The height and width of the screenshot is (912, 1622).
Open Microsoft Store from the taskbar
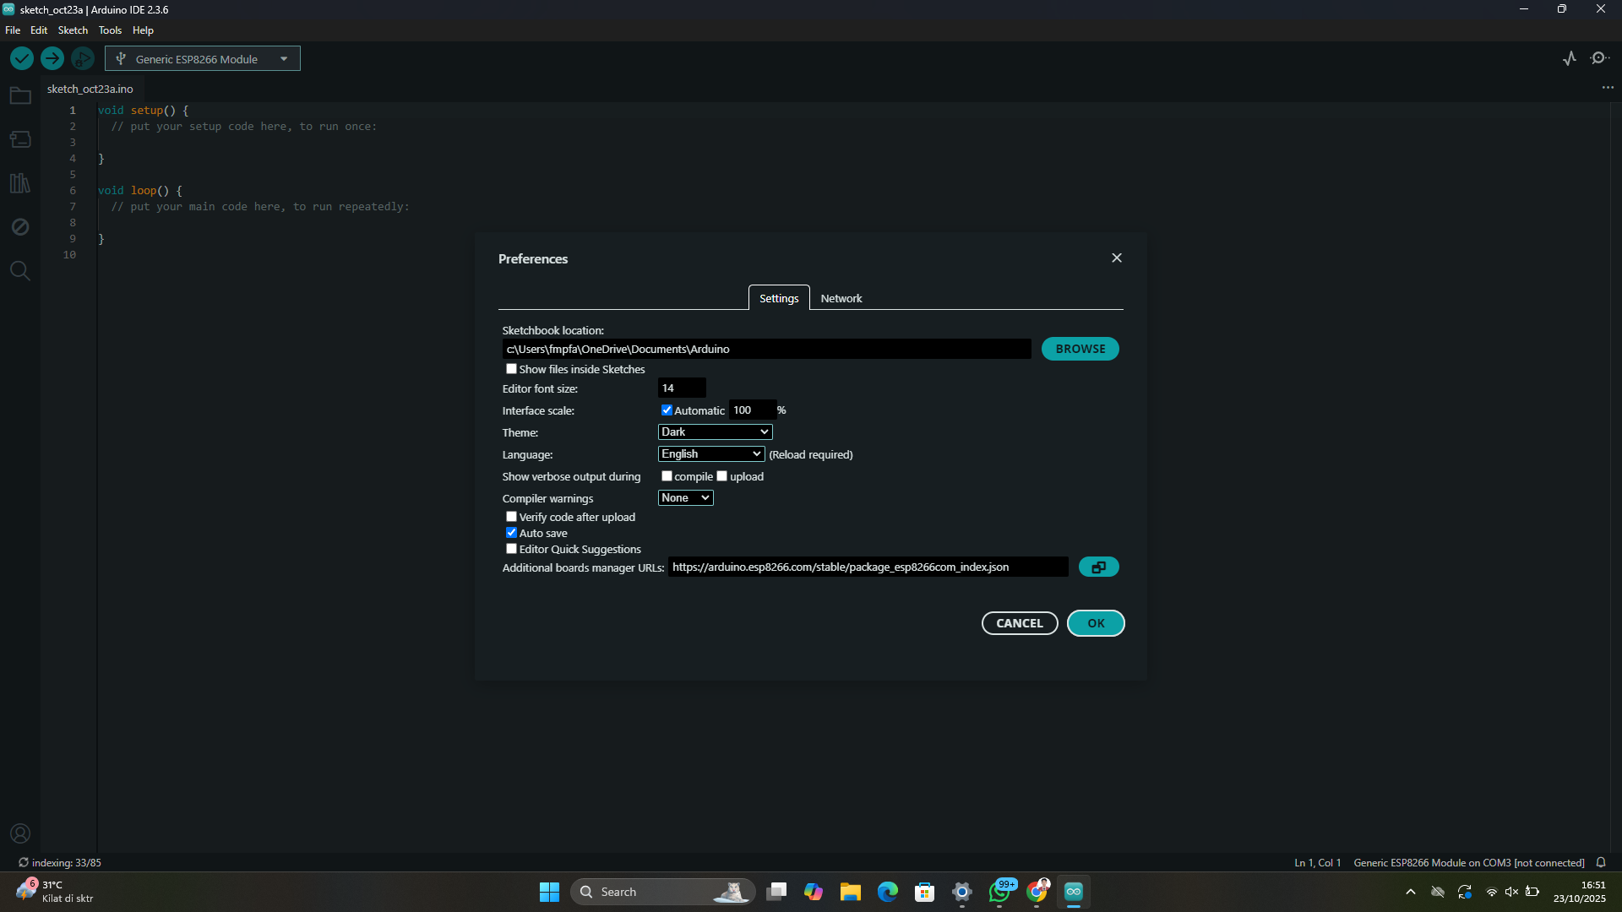pyautogui.click(x=925, y=892)
